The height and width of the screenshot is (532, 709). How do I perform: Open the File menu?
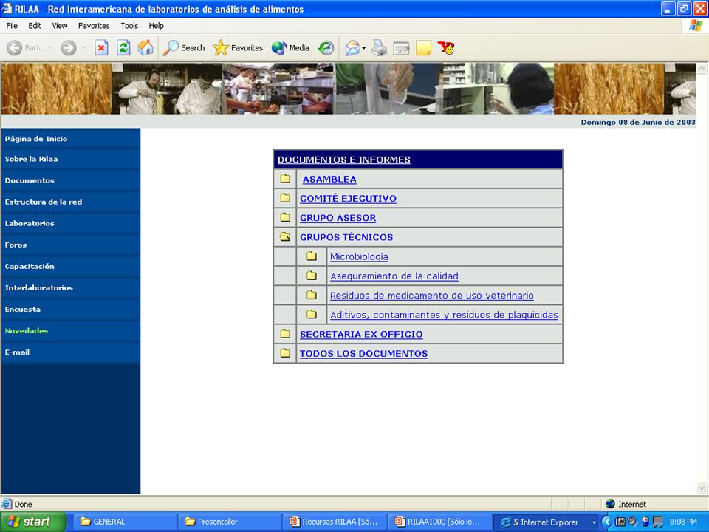pos(12,26)
